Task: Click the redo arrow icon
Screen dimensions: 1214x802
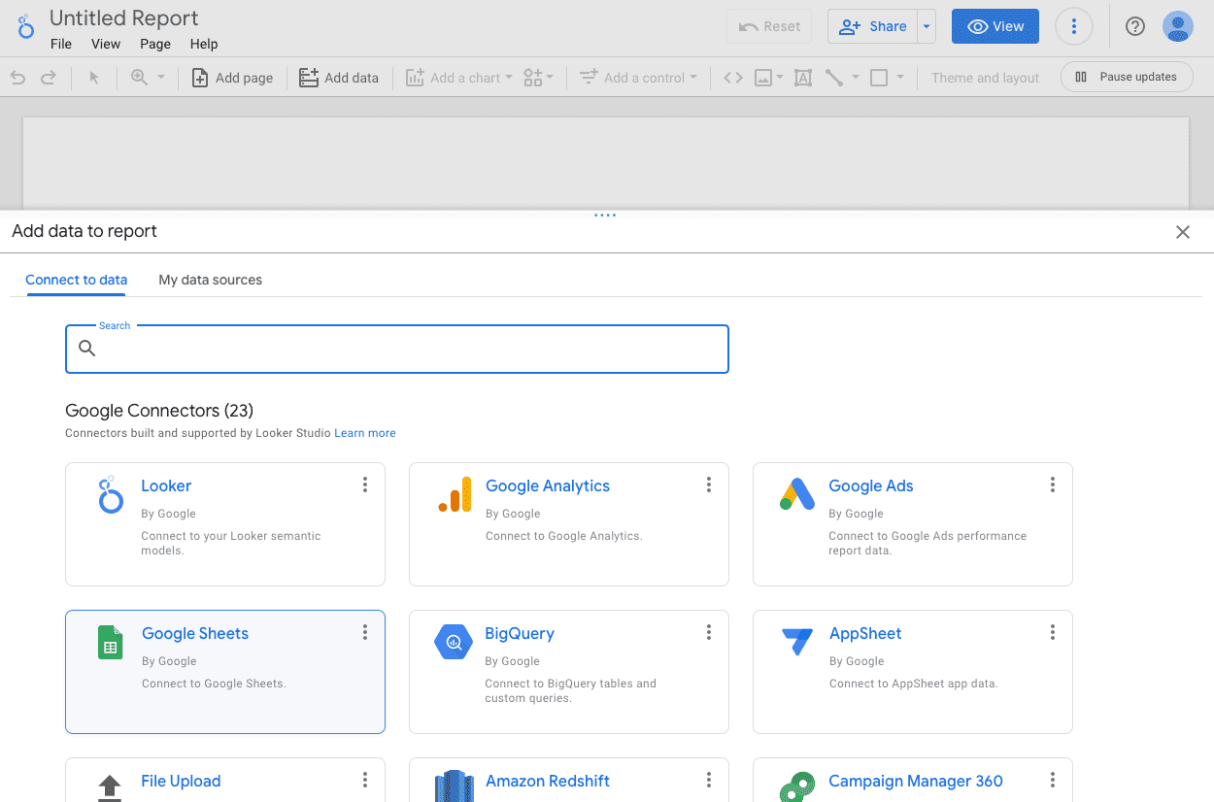Action: pyautogui.click(x=48, y=78)
